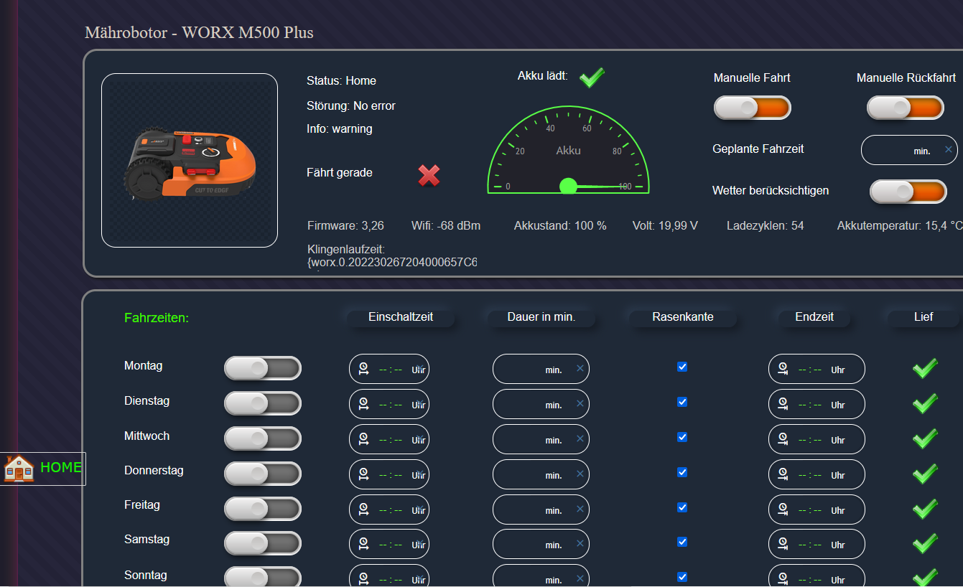Click the clock icon in Montag Endzeit
This screenshot has height=587, width=963.
click(783, 369)
